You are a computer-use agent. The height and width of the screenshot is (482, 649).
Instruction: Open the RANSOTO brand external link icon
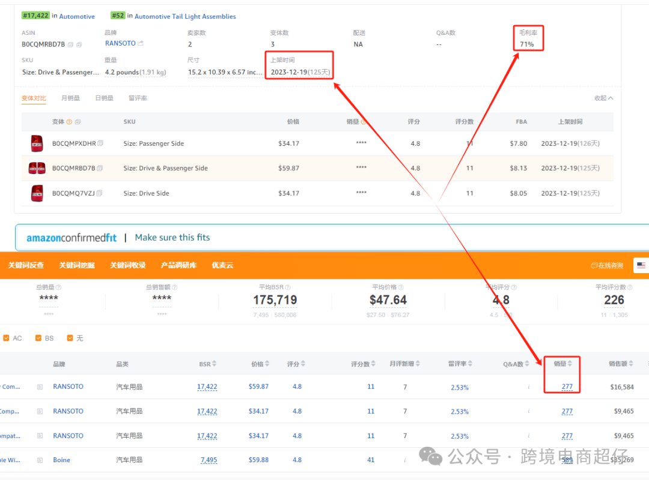pos(141,43)
